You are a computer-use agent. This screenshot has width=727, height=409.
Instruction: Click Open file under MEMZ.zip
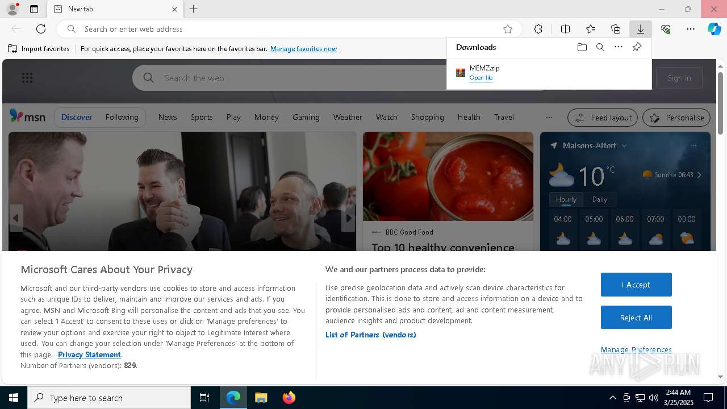[481, 78]
